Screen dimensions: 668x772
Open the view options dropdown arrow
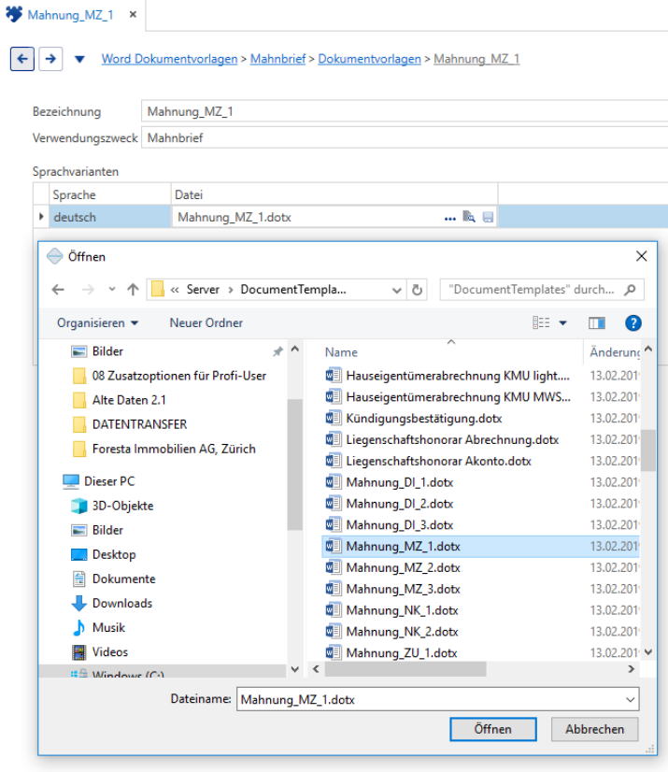(563, 323)
